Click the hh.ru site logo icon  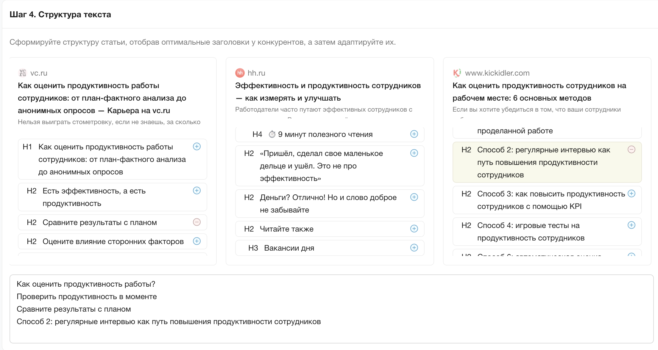[x=240, y=73]
